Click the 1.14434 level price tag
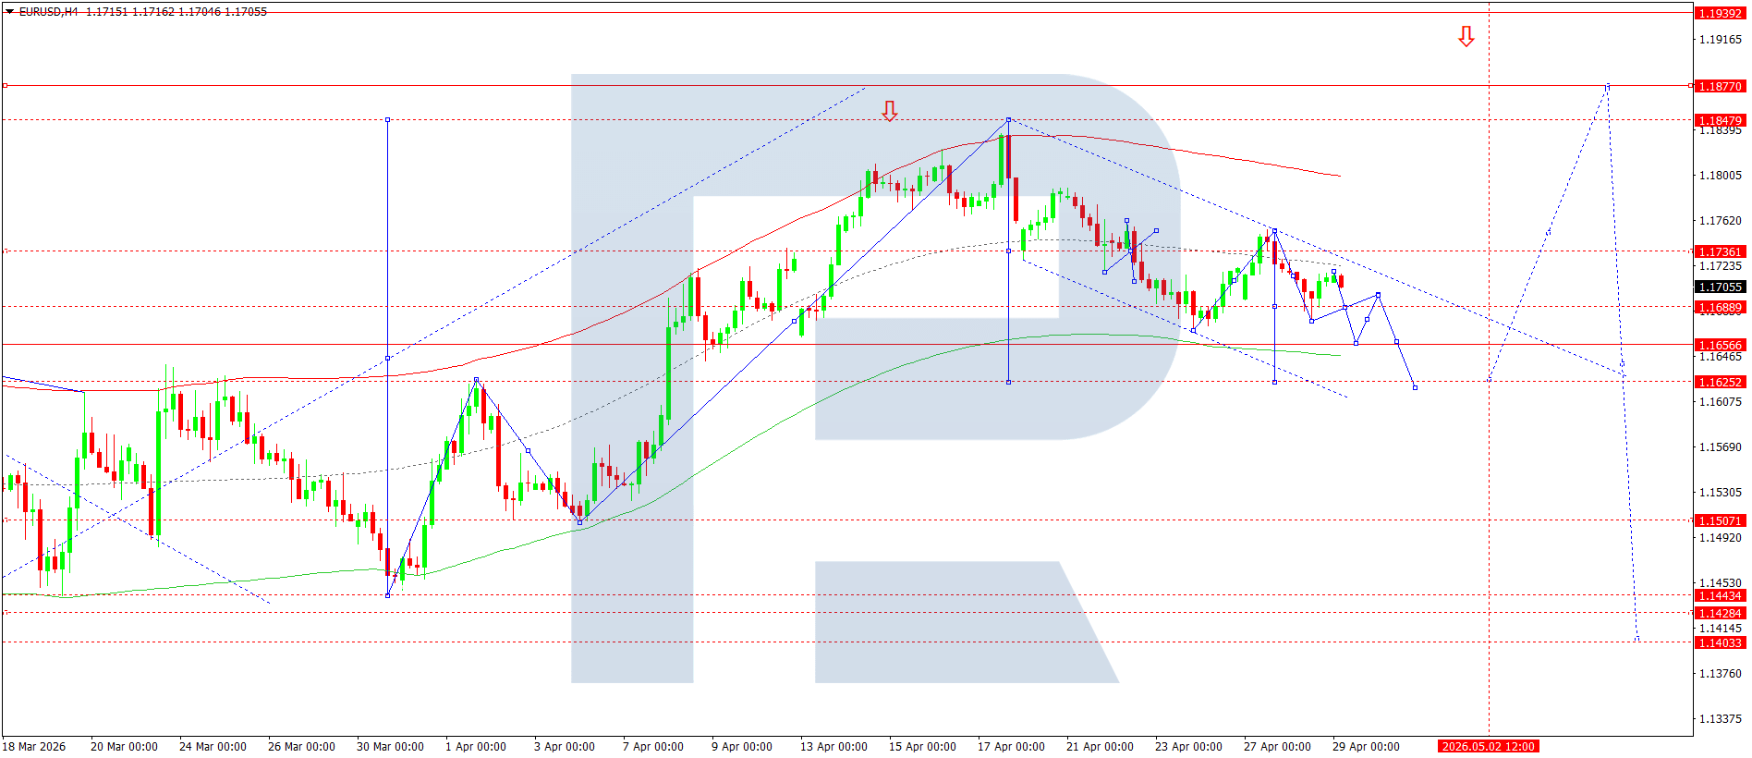This screenshot has width=1752, height=758. tap(1720, 595)
